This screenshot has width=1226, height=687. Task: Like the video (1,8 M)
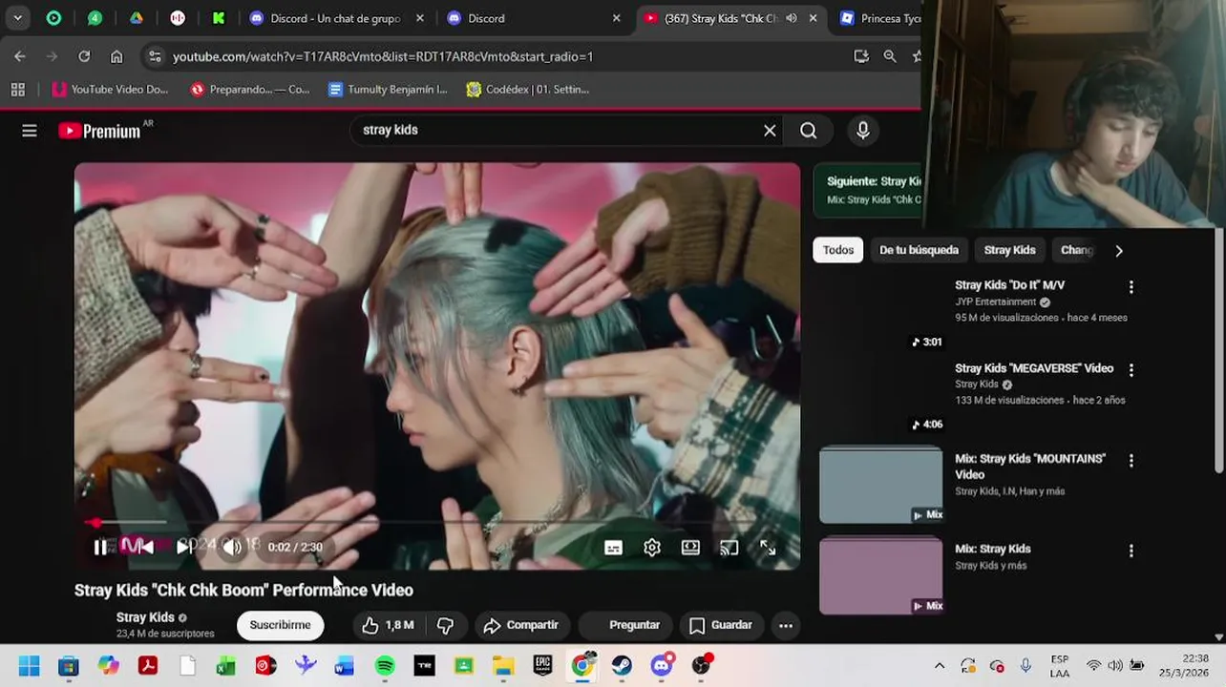(388, 625)
